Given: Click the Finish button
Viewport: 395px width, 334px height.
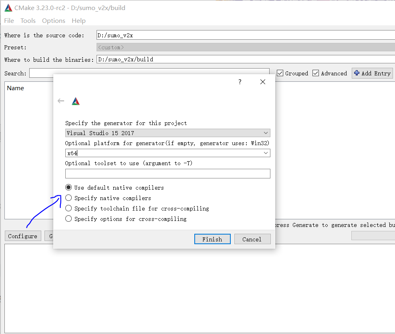Looking at the screenshot, I should pos(212,239).
